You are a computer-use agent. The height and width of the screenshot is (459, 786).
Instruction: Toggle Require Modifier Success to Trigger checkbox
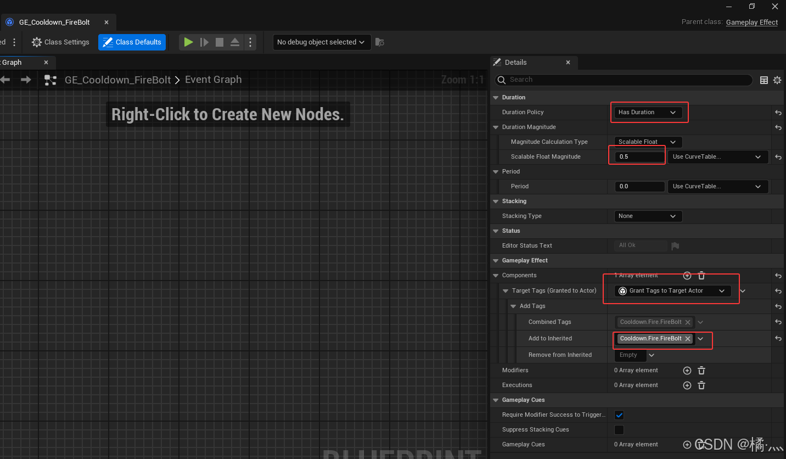pos(619,415)
